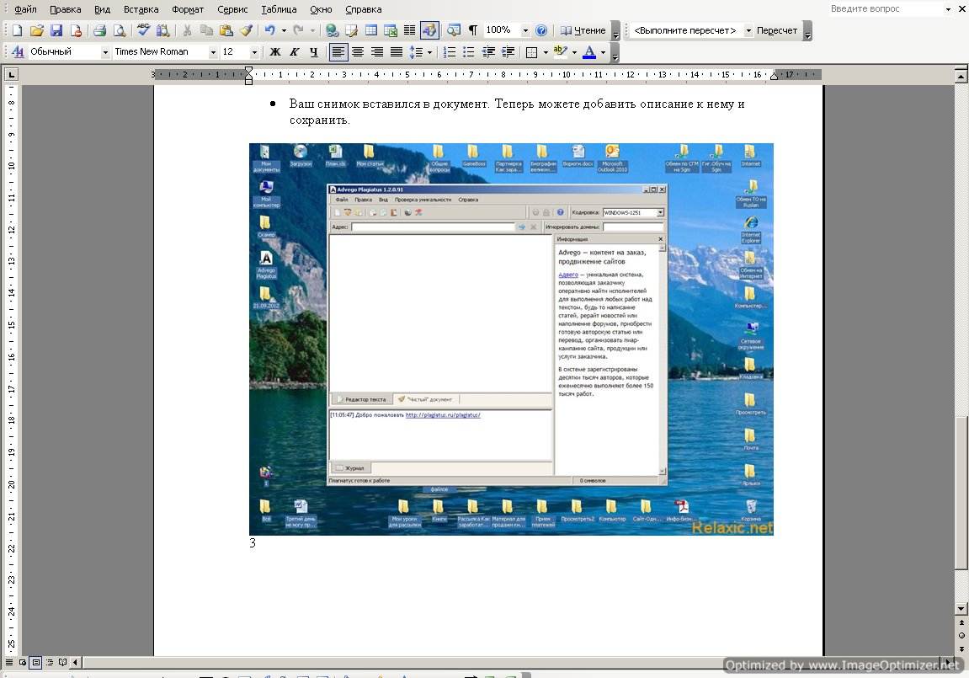This screenshot has width=969, height=678.
Task: Print the document with the printer icon
Action: point(99,30)
